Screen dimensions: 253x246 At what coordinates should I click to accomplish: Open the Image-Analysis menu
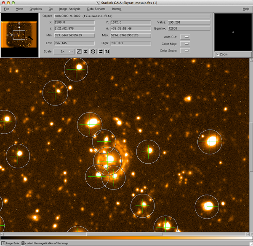click(x=69, y=9)
